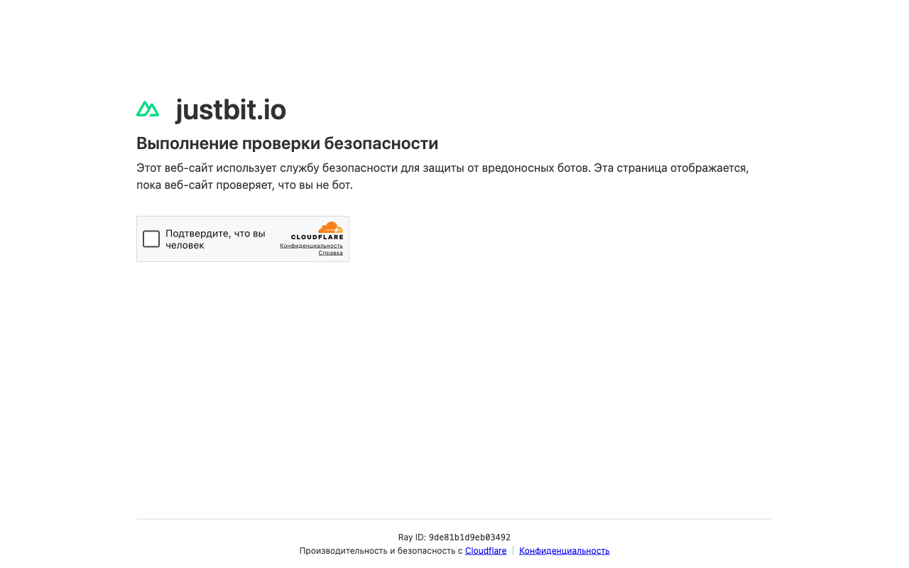Click inside the Cloudflare challenge widget box
909x568 pixels.
click(242, 239)
